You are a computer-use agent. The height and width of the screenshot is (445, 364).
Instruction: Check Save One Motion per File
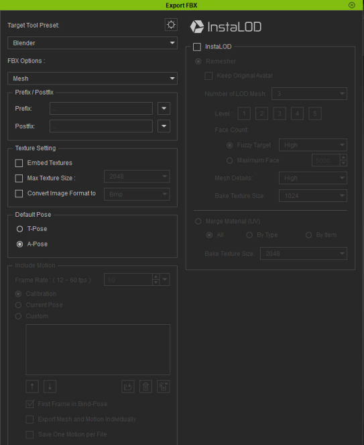pyautogui.click(x=29, y=435)
